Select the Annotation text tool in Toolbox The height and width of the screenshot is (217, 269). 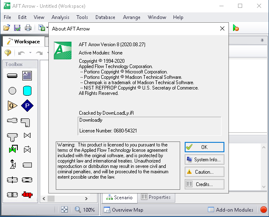coord(27,75)
